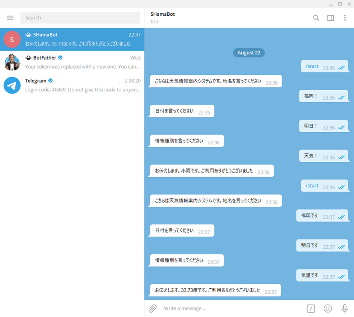Click the first /start command link
The image size is (354, 317).
pyautogui.click(x=312, y=66)
